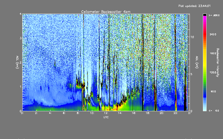Click the 'Backscatter Intensity' colorbar label
This screenshot has width=223, height=139.
218,63
